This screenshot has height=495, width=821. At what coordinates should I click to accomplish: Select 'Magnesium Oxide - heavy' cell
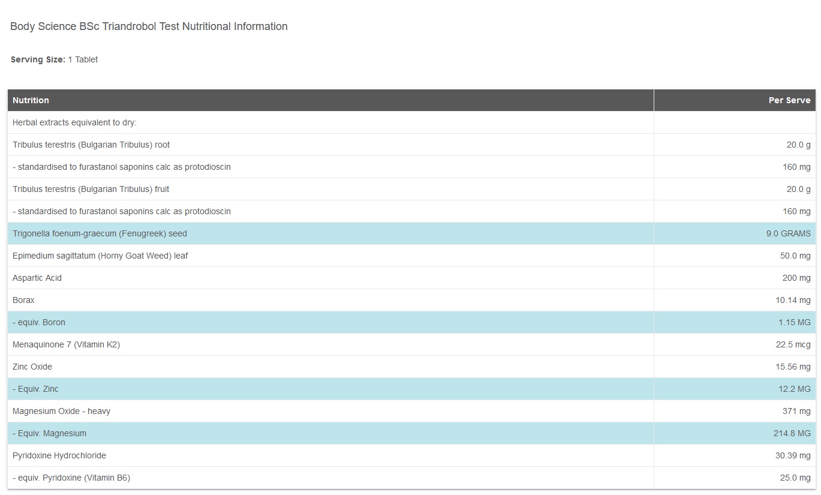coord(330,411)
